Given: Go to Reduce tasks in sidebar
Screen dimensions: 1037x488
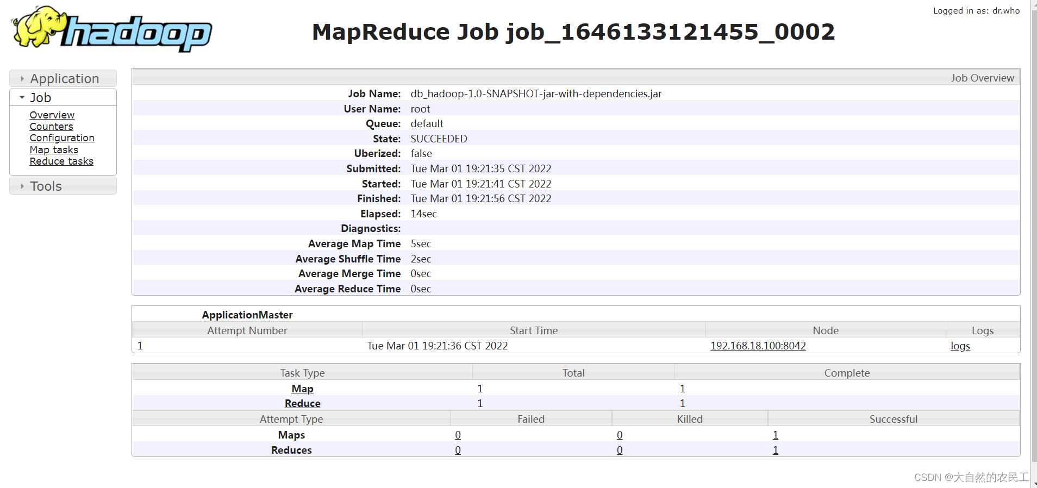Looking at the screenshot, I should click(61, 161).
